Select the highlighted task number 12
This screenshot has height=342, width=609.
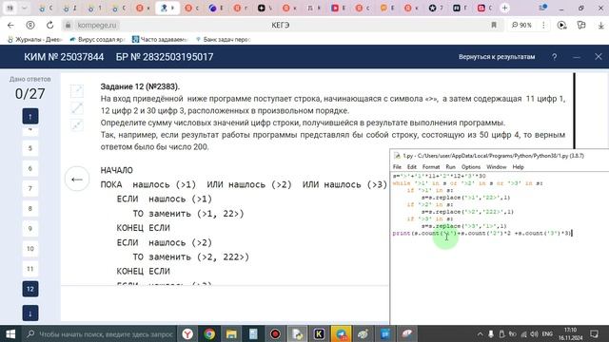(x=30, y=289)
